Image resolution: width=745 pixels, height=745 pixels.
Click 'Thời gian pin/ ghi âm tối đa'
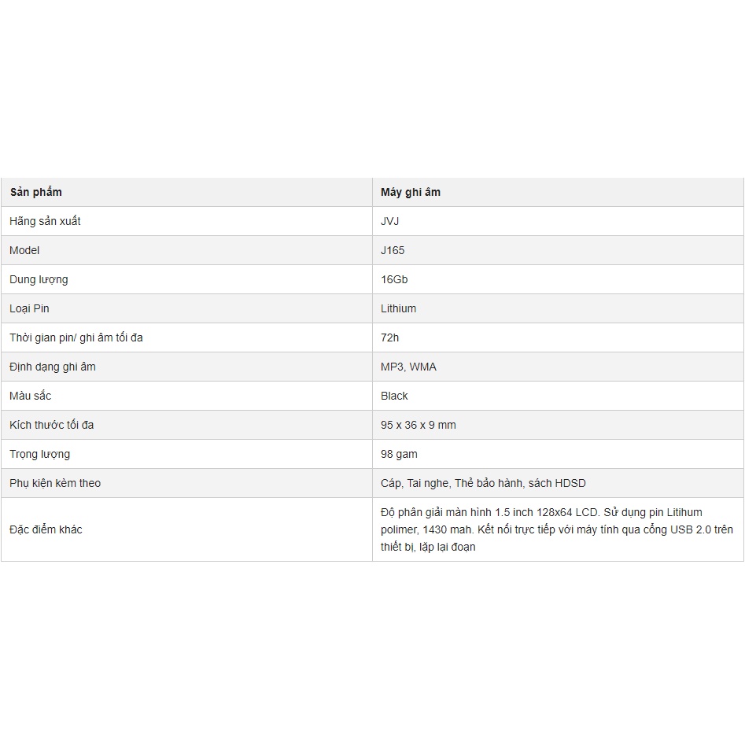[x=76, y=337]
